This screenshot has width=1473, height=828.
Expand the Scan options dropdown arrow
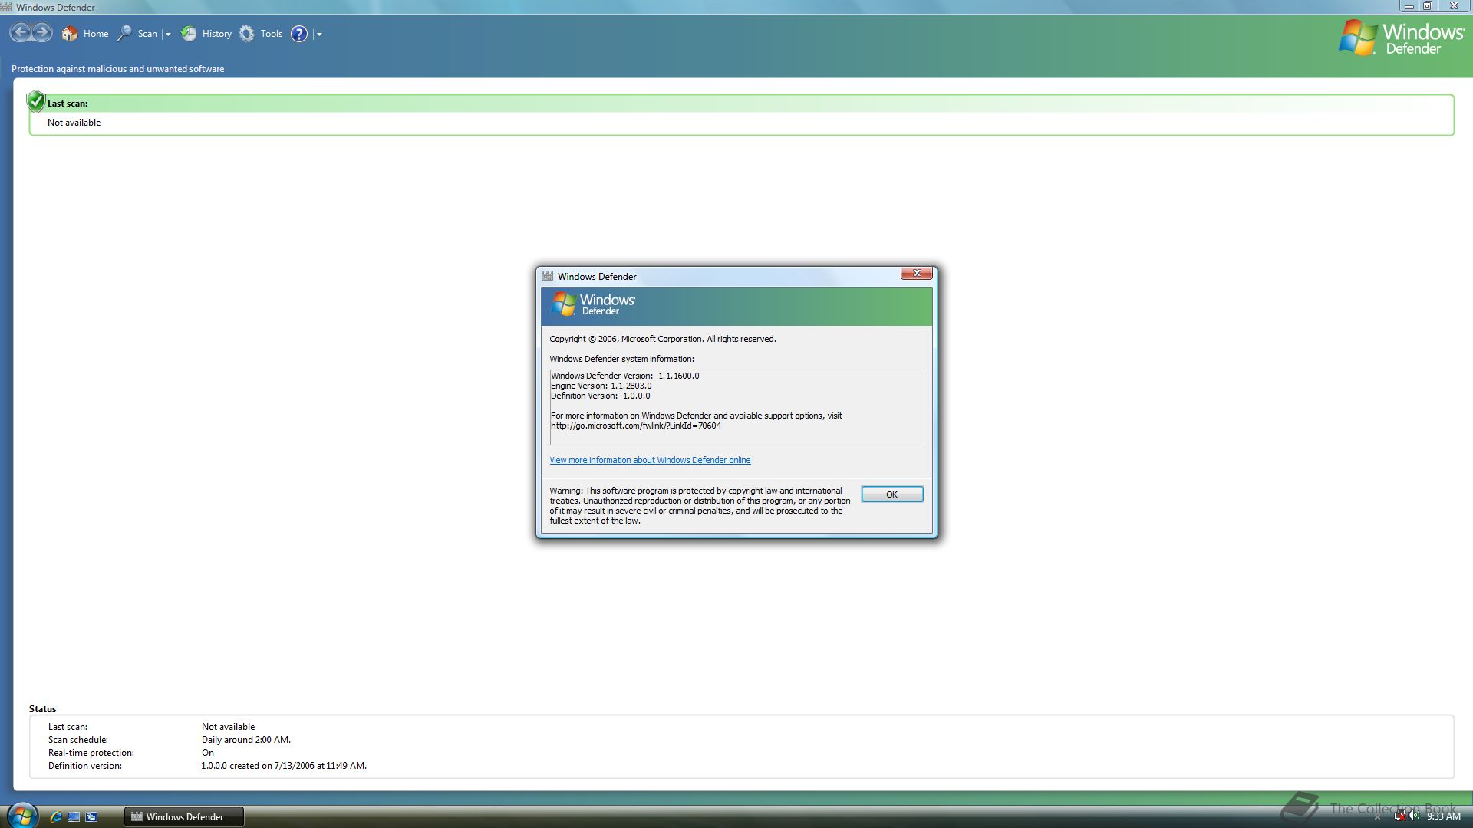tap(168, 34)
